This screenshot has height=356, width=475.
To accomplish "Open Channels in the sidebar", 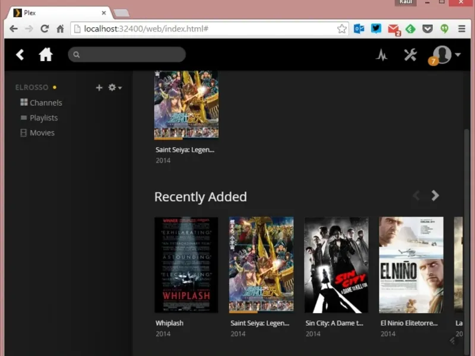I will point(46,103).
